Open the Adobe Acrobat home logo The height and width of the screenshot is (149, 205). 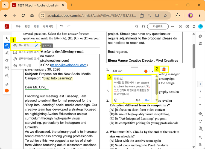click(7, 26)
